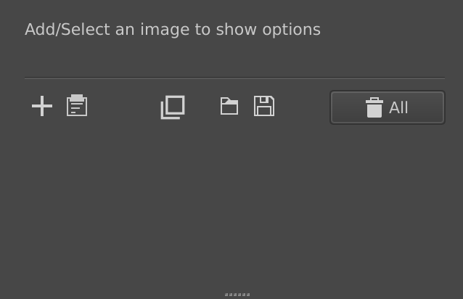Open a saved reference images file

pyautogui.click(x=229, y=106)
